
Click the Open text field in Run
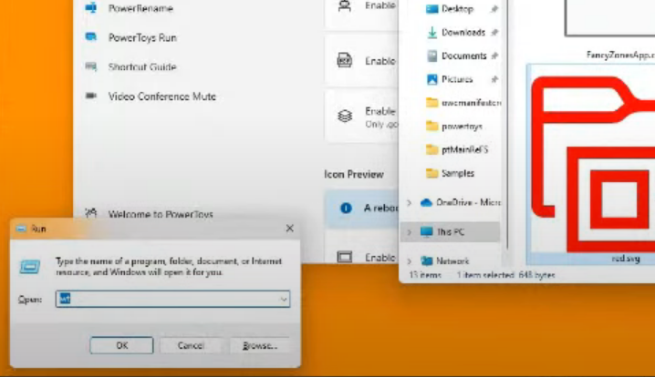pyautogui.click(x=172, y=299)
